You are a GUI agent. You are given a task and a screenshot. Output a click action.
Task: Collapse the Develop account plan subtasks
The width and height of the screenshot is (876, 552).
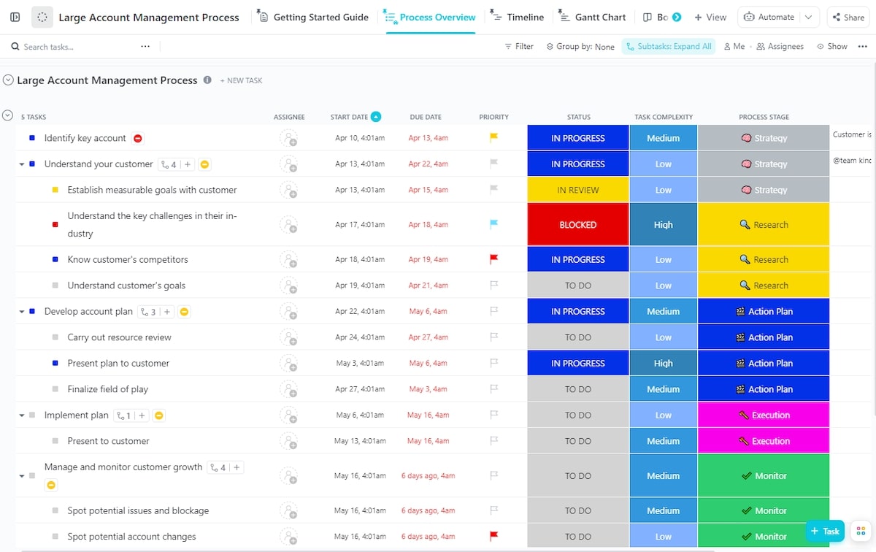[22, 312]
